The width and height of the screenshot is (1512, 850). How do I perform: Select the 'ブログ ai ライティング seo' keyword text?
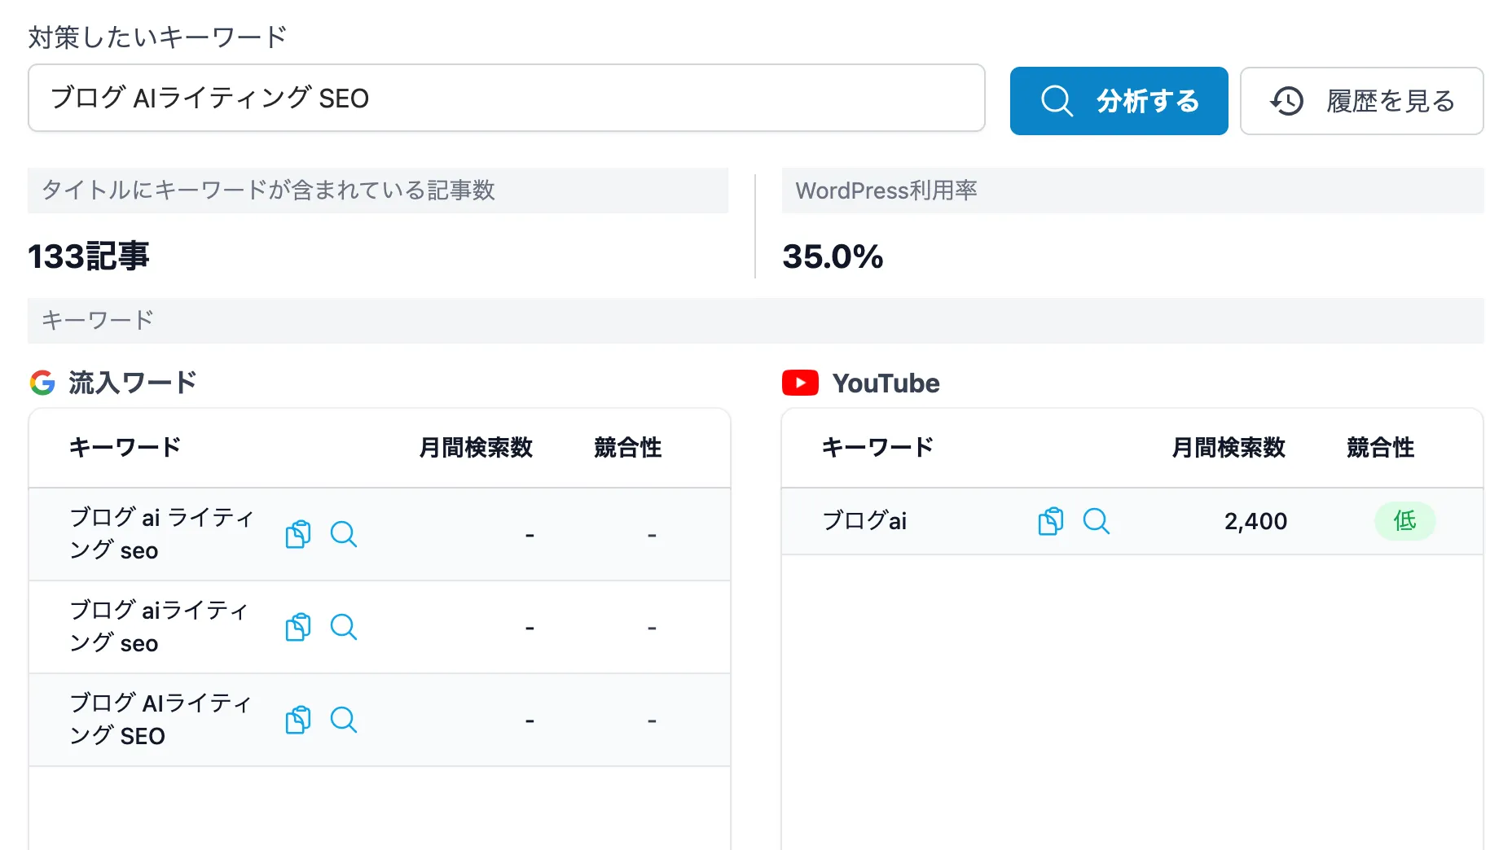pyautogui.click(x=162, y=534)
